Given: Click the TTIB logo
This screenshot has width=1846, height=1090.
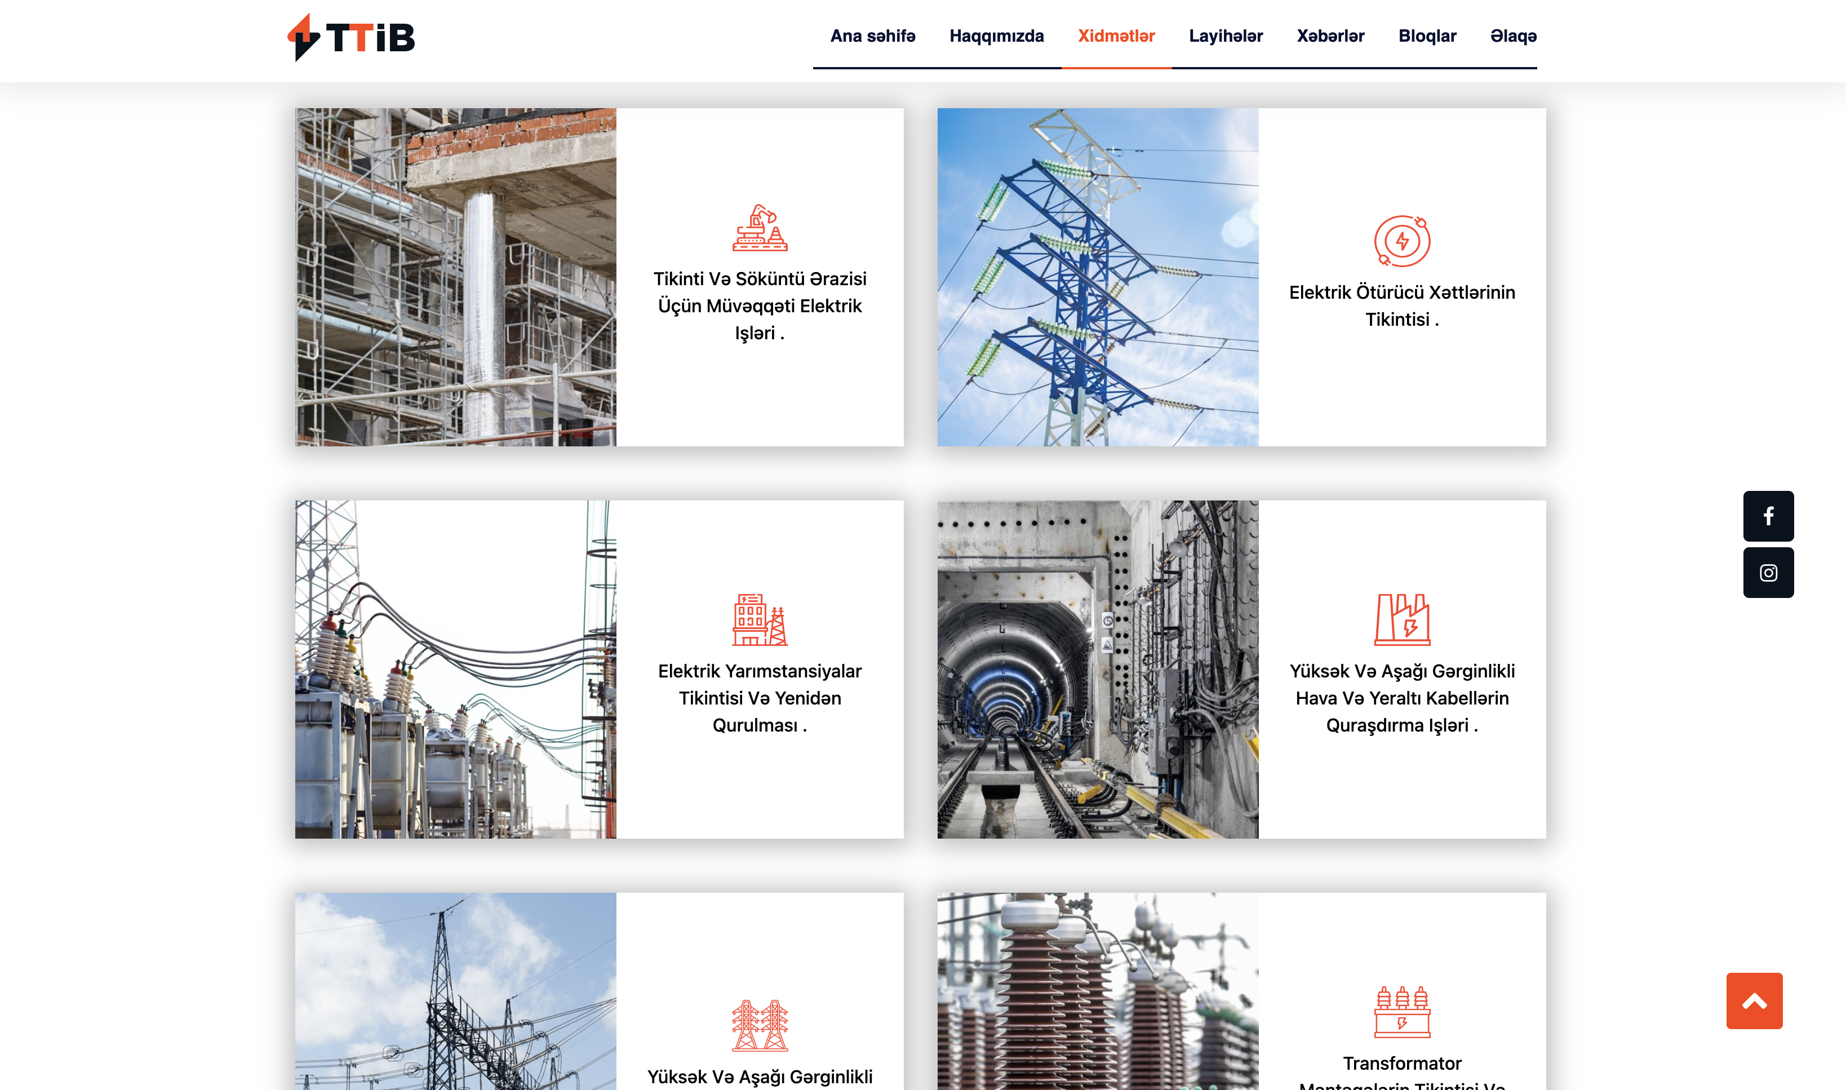Looking at the screenshot, I should (351, 37).
